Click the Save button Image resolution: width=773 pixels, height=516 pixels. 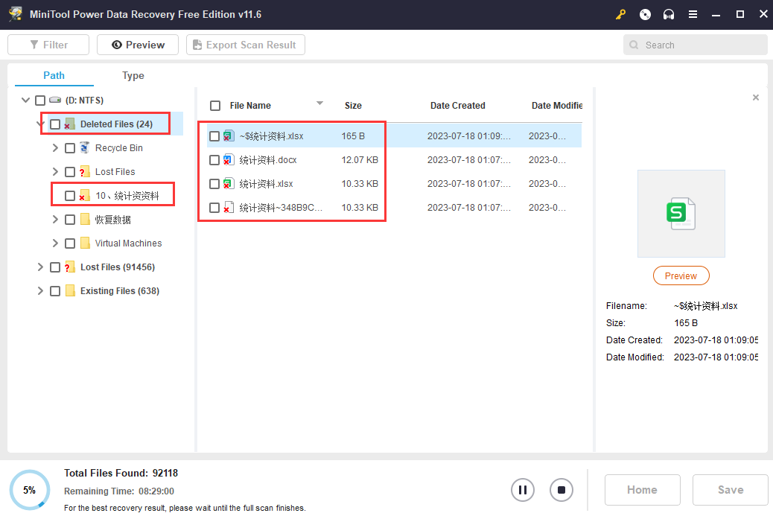tap(730, 490)
